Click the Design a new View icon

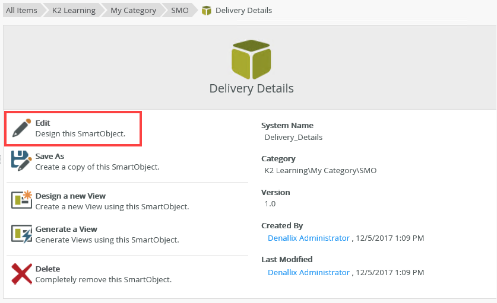coord(21,200)
